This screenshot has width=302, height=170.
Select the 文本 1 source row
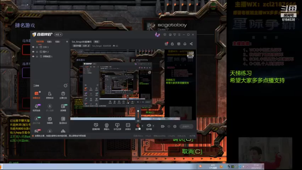(51, 47)
